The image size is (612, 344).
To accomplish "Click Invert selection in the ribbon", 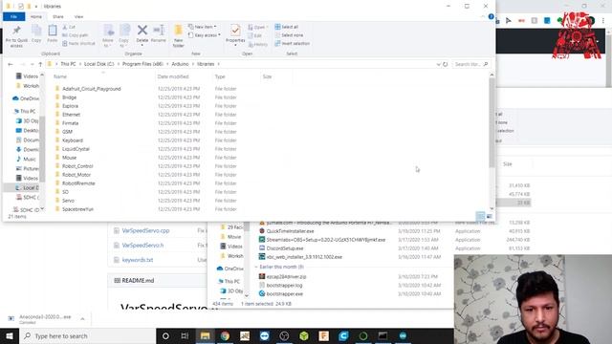I will coord(292,43).
